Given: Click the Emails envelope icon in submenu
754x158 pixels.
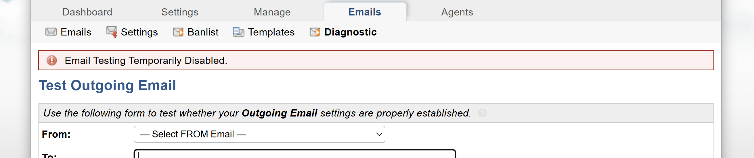Looking at the screenshot, I should coord(51,32).
